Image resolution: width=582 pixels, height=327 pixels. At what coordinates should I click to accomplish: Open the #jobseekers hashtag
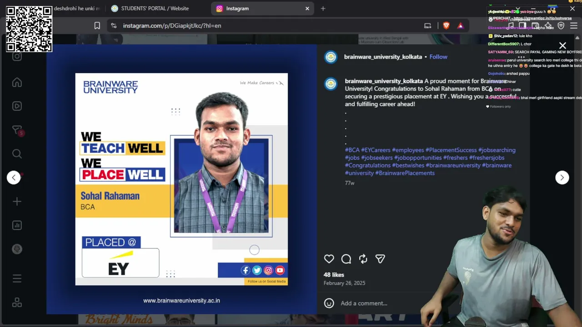point(377,158)
